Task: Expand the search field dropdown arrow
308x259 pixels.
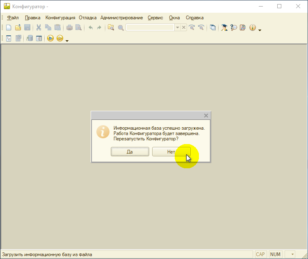Action: pos(178,28)
